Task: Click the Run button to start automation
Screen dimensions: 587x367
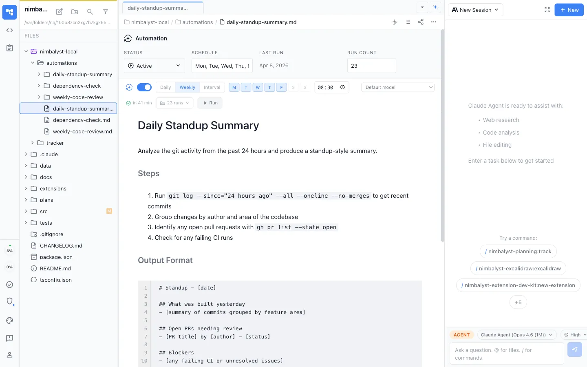Action: point(210,103)
